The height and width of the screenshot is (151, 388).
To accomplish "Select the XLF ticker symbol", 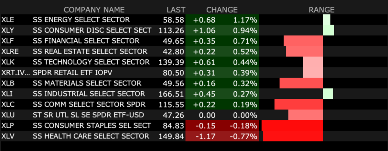I will (7, 41).
